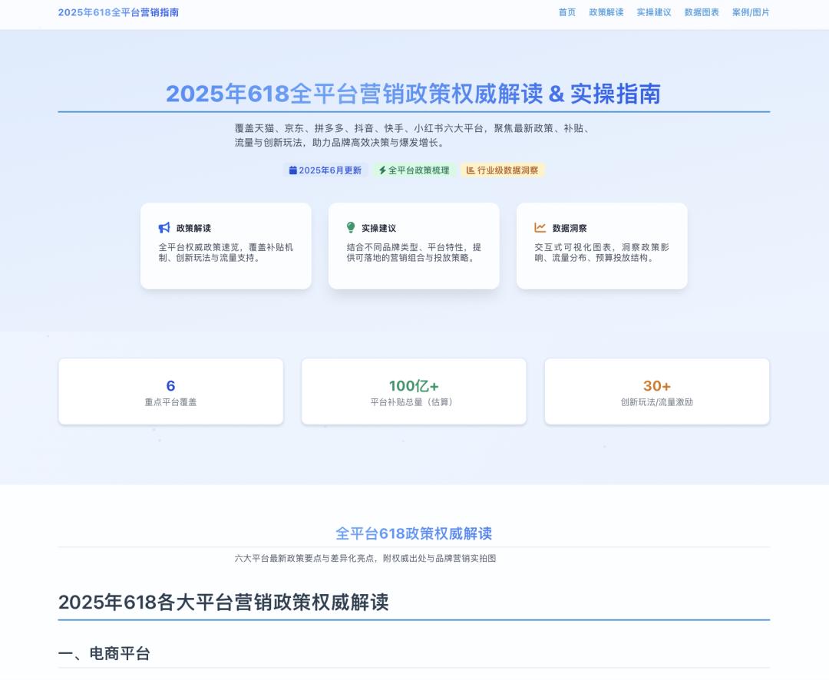Screen dimensions: 829x680
Task: Navigate to 案例/图片 section link
Action: coord(750,12)
